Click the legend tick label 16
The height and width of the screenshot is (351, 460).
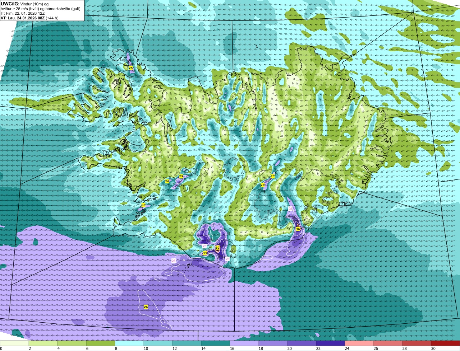232,348
